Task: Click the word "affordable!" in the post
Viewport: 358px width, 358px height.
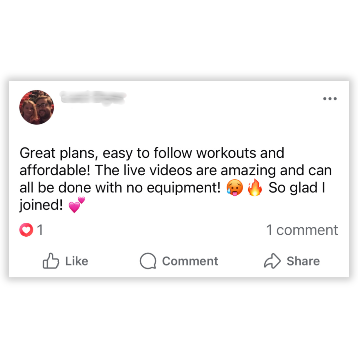Action: click(55, 170)
